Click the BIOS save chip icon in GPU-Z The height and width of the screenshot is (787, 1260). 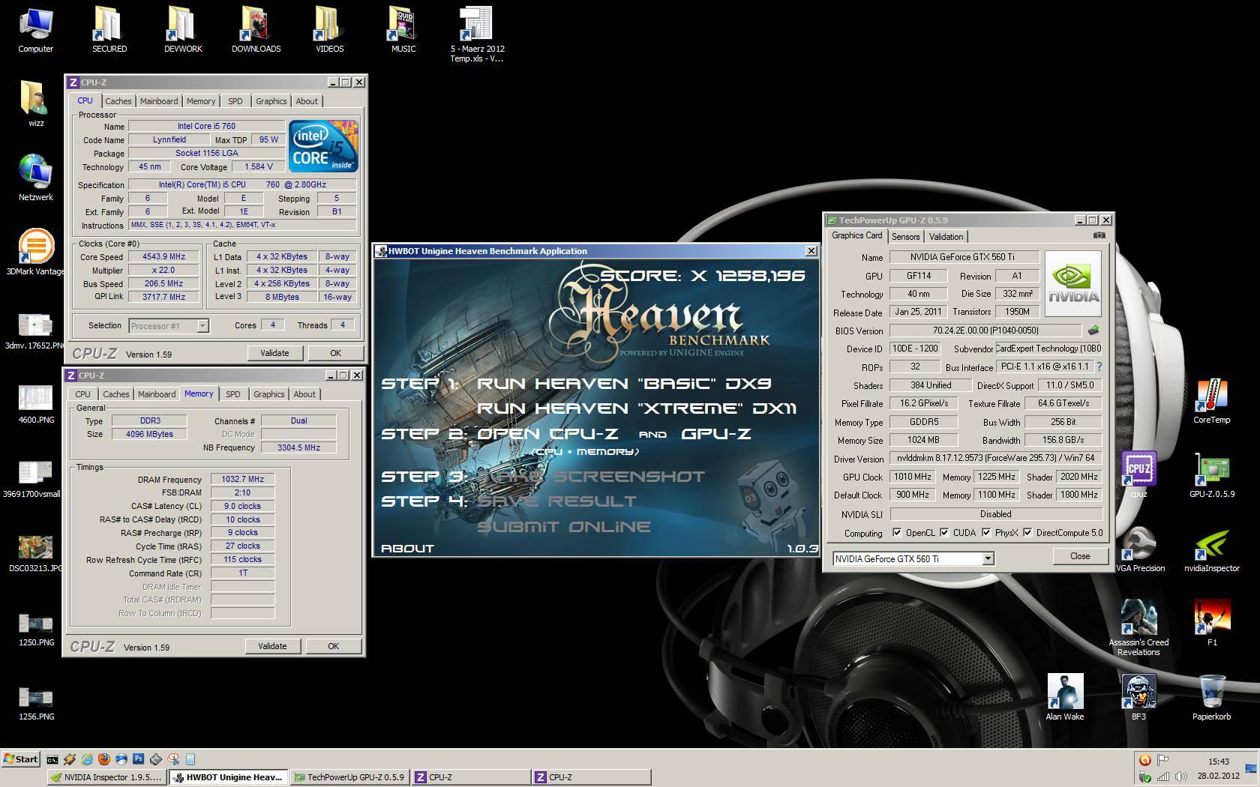[1093, 331]
